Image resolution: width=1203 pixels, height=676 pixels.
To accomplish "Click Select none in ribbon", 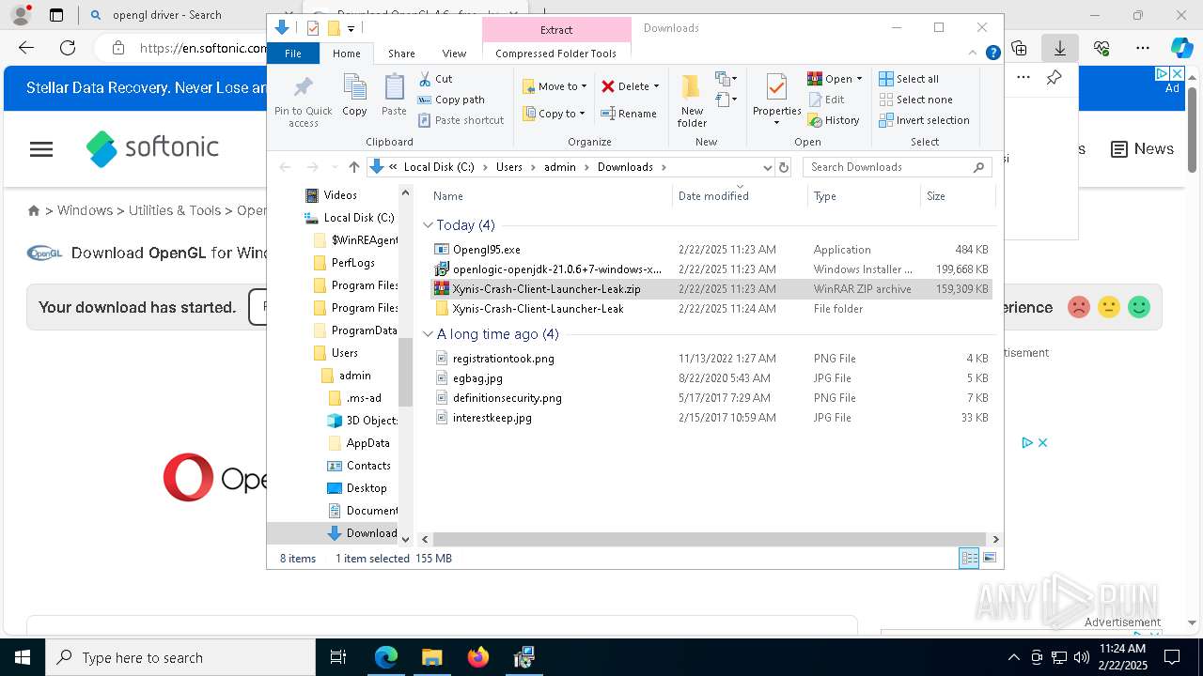I will [915, 100].
